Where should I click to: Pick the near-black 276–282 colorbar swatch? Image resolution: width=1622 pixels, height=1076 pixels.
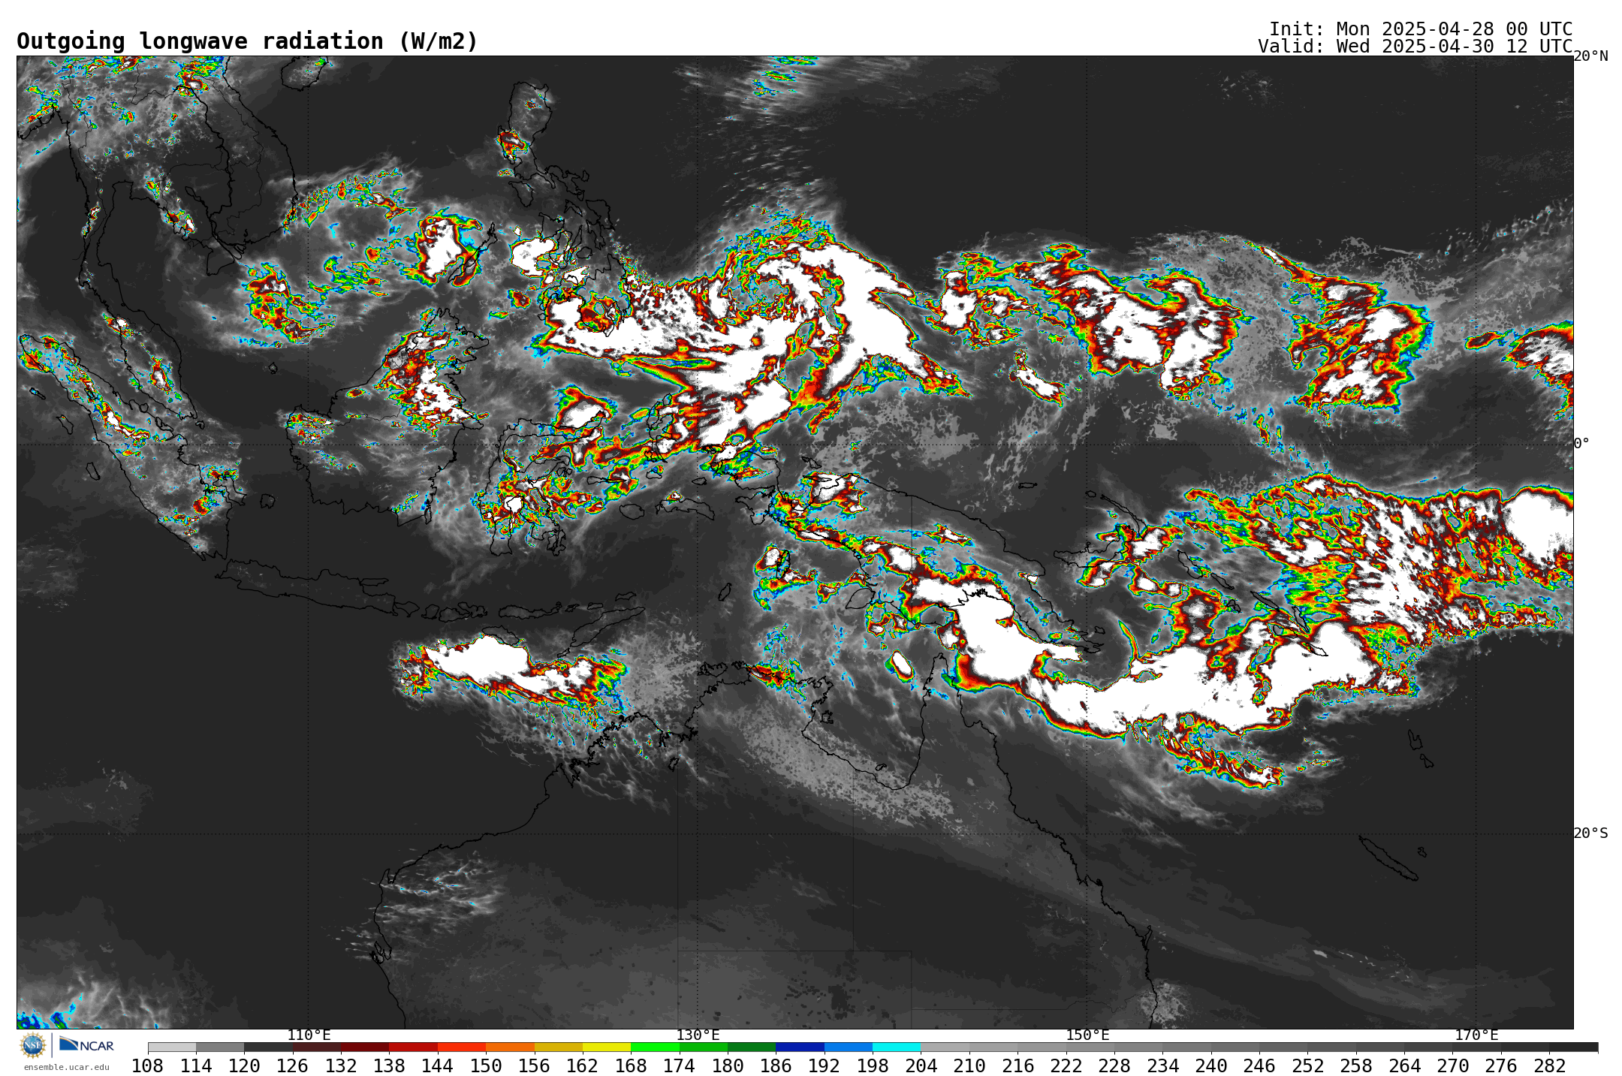coord(1525,1047)
